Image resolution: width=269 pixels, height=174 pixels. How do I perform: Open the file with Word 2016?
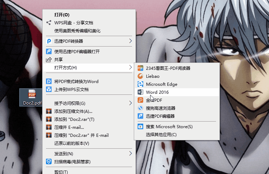pos(177,92)
